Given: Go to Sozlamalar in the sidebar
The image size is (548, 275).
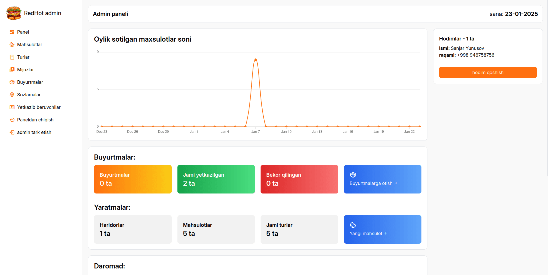Looking at the screenshot, I should coord(29,95).
